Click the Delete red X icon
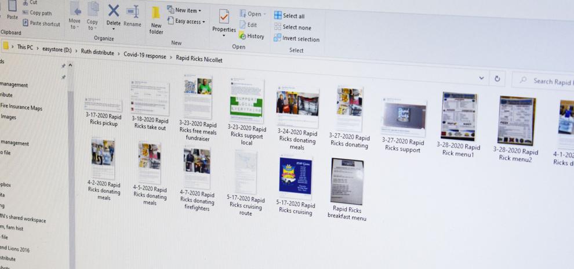 (114, 10)
